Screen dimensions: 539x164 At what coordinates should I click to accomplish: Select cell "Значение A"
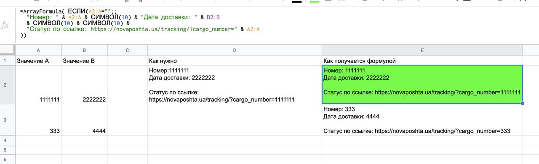tap(38, 61)
